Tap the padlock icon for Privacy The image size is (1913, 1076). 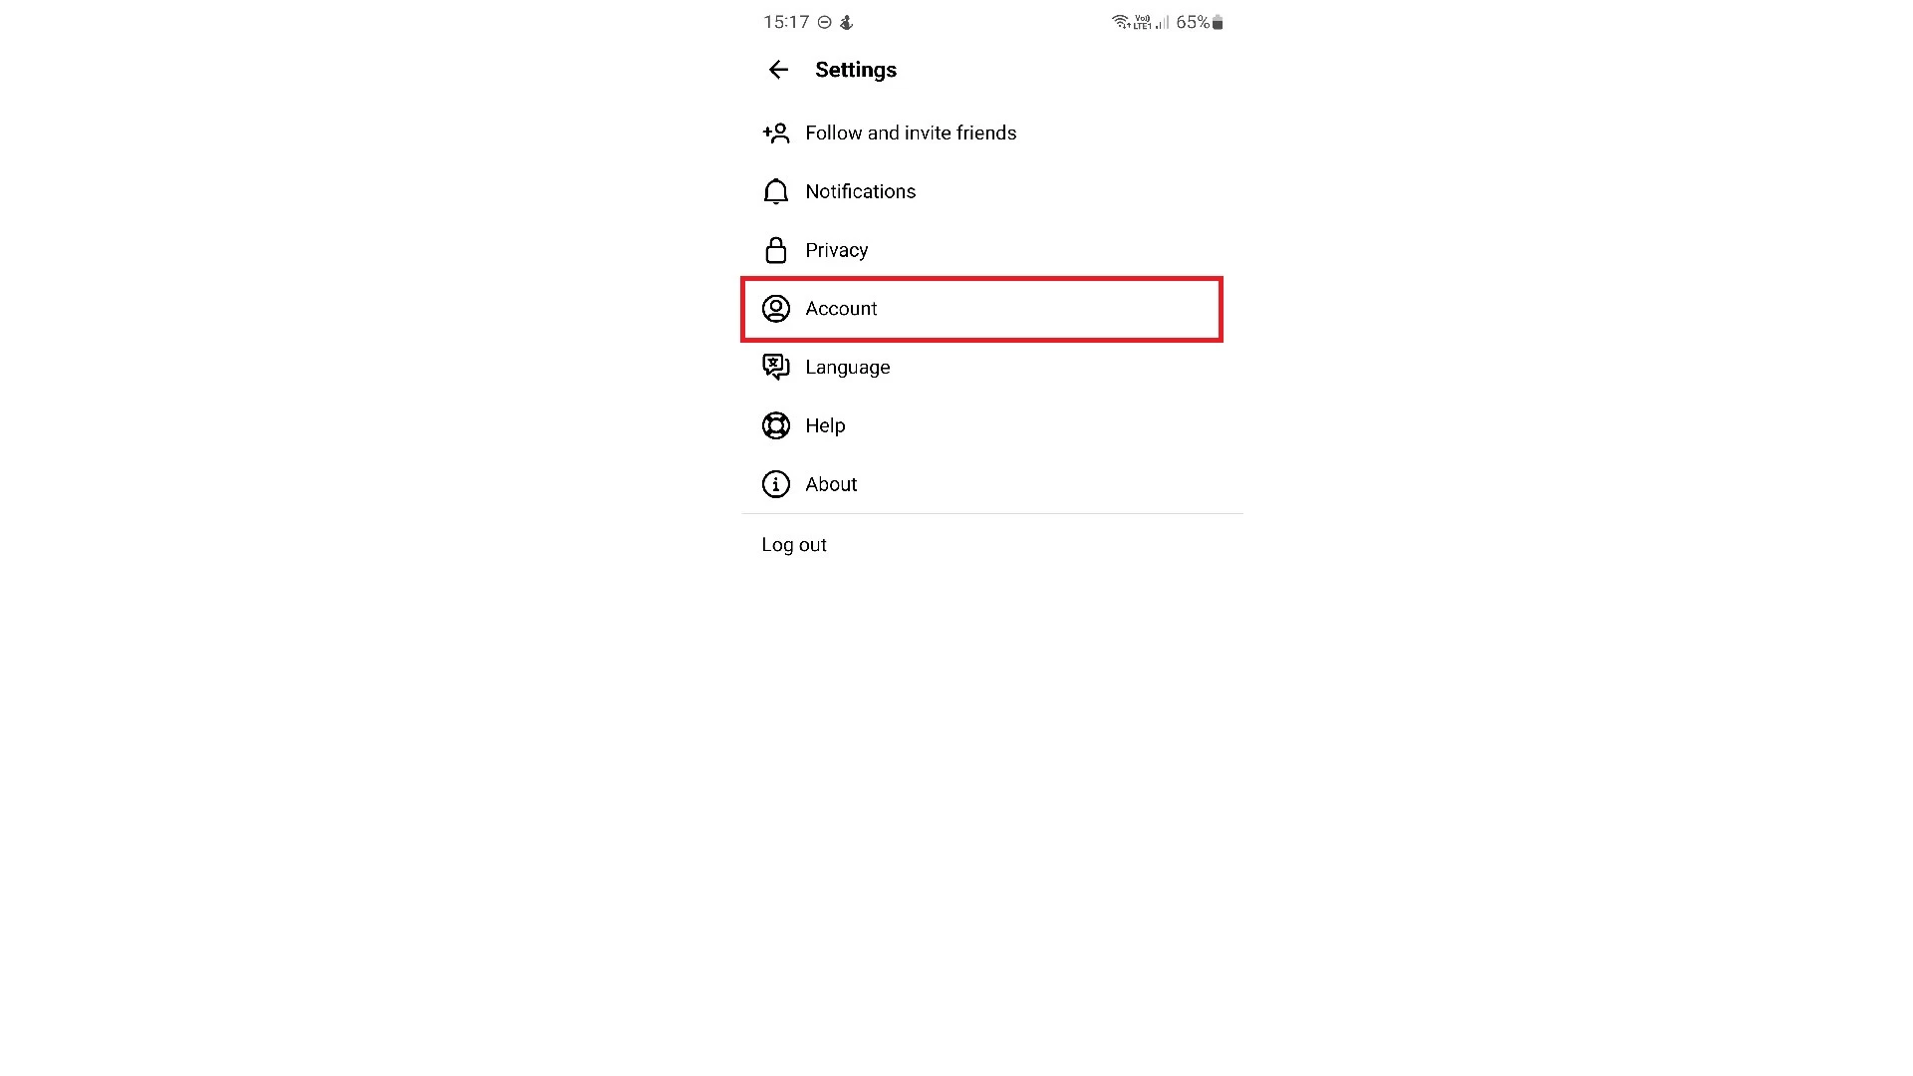click(x=775, y=250)
